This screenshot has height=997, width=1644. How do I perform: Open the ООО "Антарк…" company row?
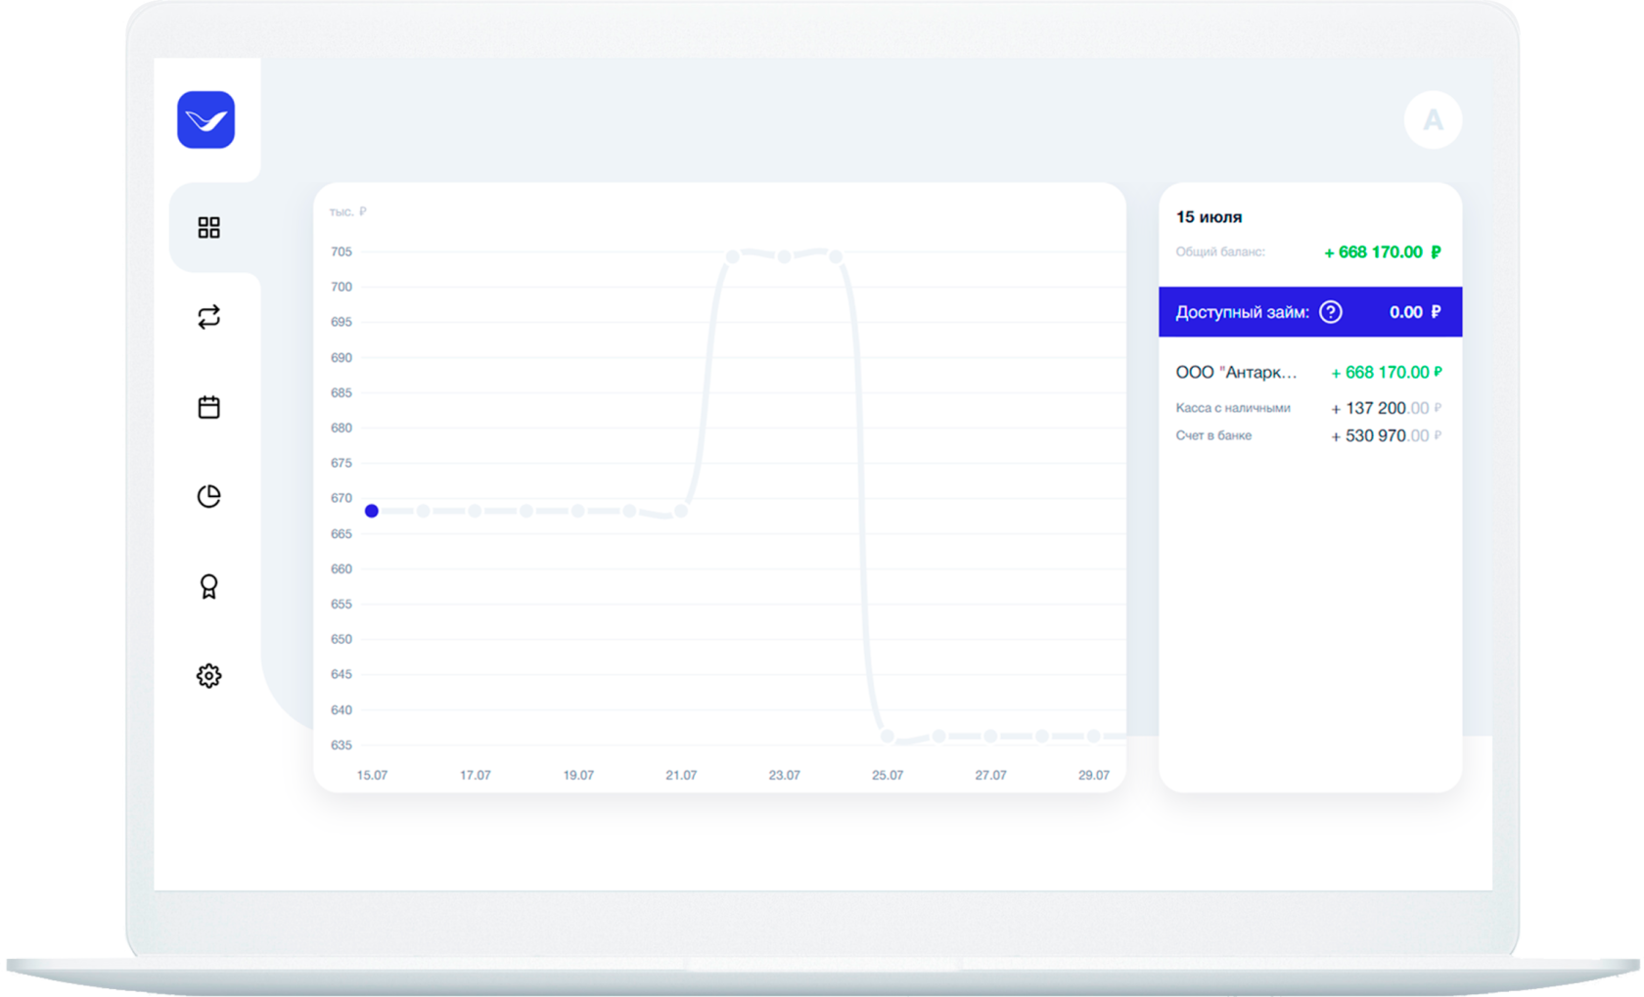click(x=1310, y=373)
